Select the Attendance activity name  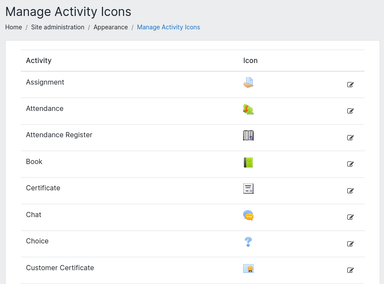click(45, 109)
